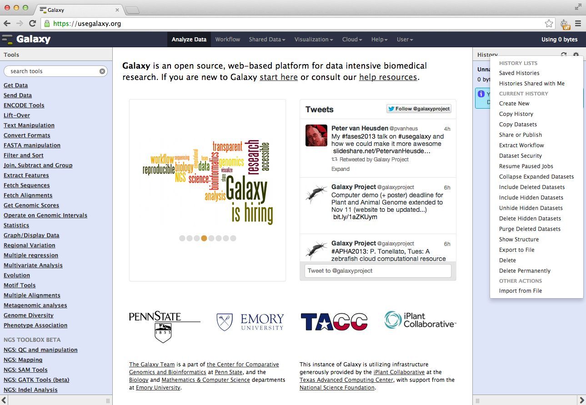Click the Galaxy logo in the header
The image size is (586, 405).
click(26, 39)
